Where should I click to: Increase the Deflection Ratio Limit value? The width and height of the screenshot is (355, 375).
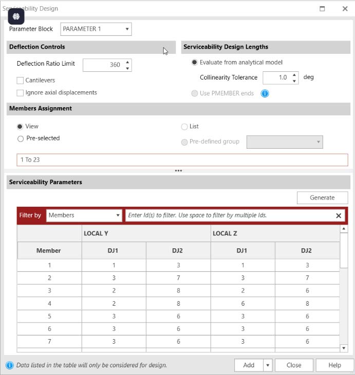127,62
